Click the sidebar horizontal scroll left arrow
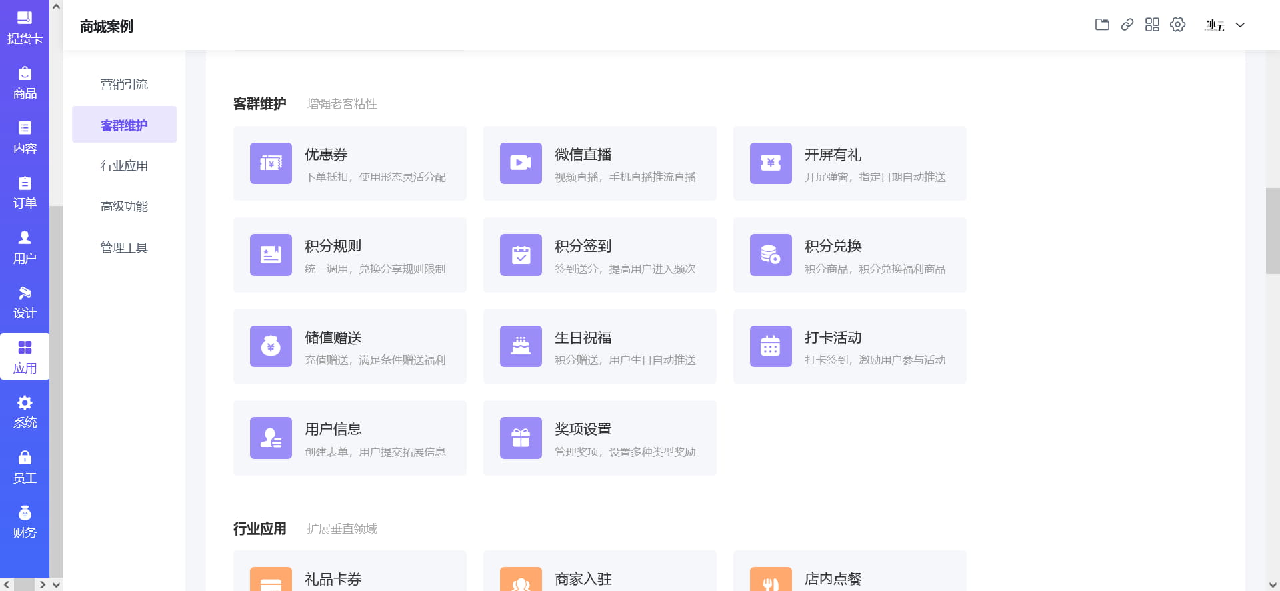 tap(7, 584)
